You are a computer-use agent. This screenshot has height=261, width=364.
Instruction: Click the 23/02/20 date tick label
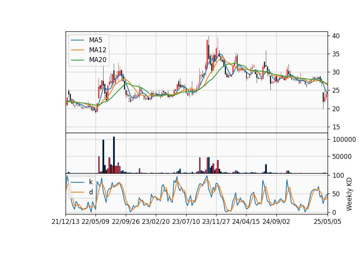156,222
